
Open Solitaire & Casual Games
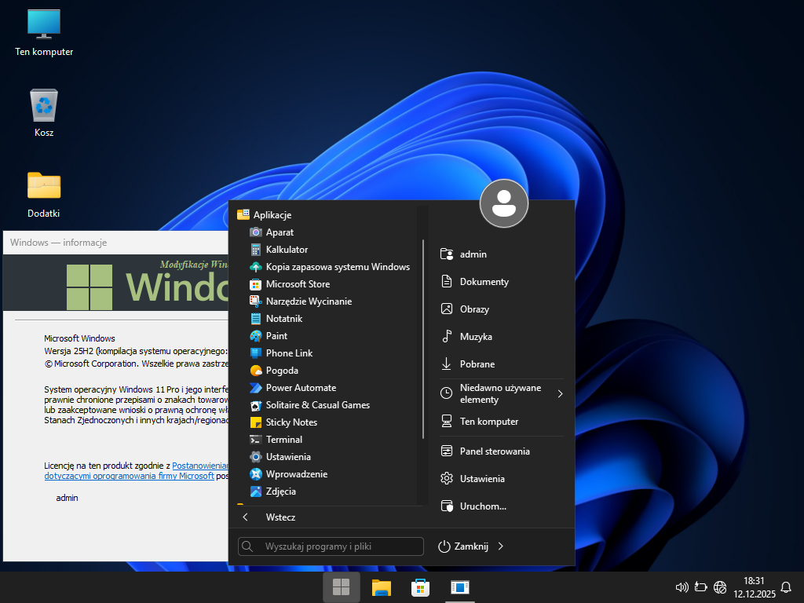pyautogui.click(x=317, y=405)
